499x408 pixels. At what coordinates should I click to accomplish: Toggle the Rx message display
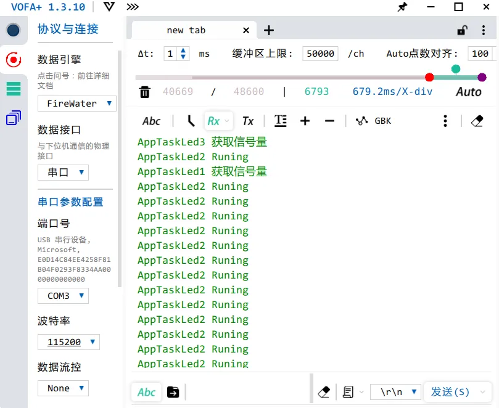click(x=213, y=121)
